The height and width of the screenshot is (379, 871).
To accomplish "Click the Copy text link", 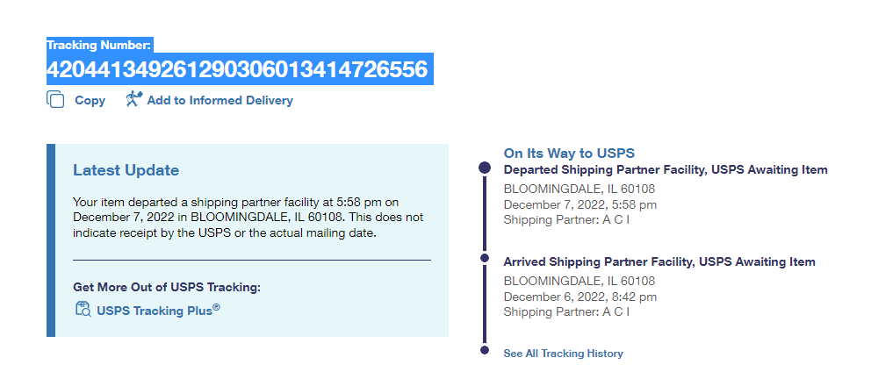I will 90,101.
